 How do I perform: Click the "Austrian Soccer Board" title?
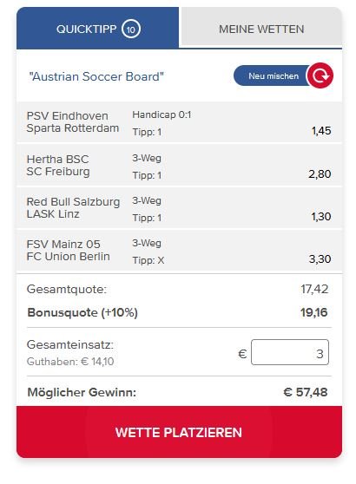96,76
